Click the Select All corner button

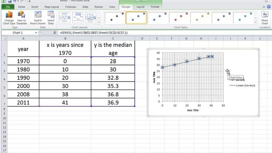(x=4, y=39)
